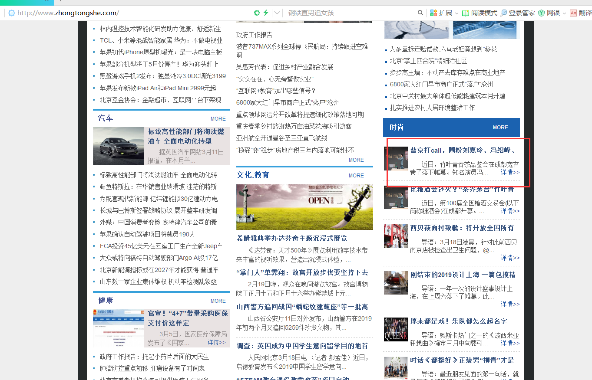
Task: Click the magnifier search icon
Action: (420, 13)
